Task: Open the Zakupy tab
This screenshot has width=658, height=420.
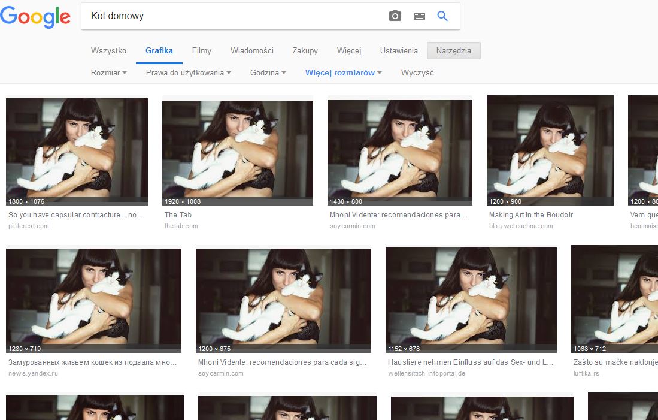Action: coord(305,50)
